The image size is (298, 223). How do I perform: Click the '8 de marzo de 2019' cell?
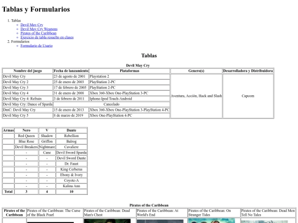71,116
